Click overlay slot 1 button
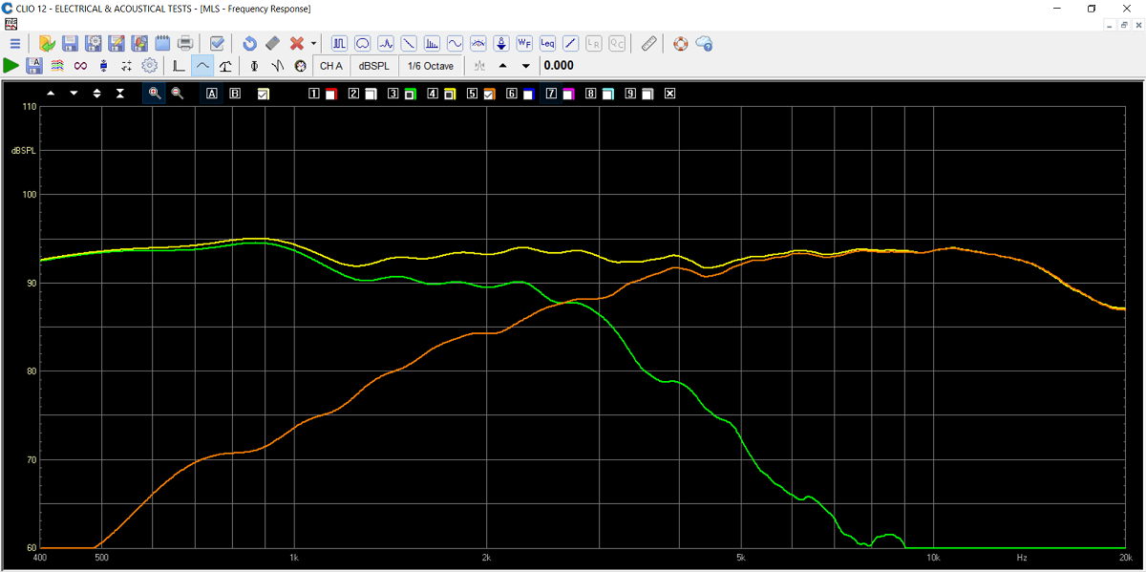The image size is (1146, 572). click(x=314, y=94)
